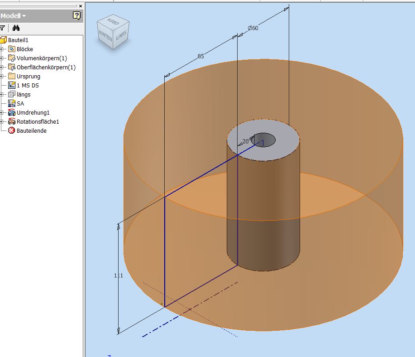The width and height of the screenshot is (415, 357).
Task: Select the SA sketch icon
Action: click(12, 103)
